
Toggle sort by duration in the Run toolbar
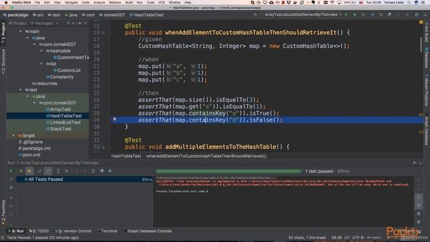48,171
